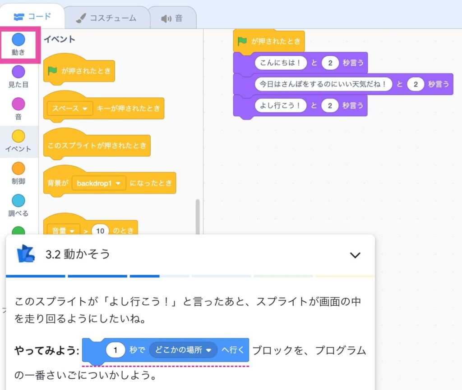Select the イベント (Events) category icon
This screenshot has width=462, height=390.
(x=18, y=135)
